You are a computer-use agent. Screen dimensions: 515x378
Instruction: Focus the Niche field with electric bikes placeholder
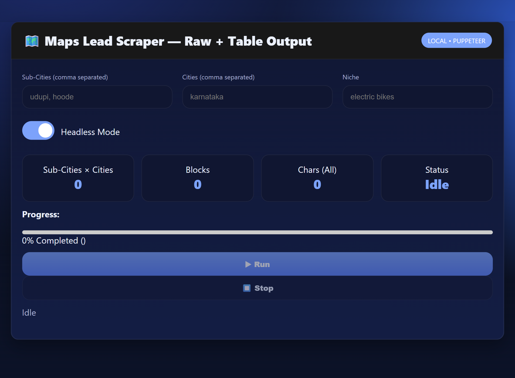(418, 97)
